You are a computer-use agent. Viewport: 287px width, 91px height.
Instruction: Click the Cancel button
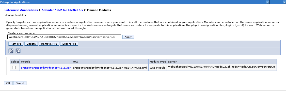click(20, 83)
